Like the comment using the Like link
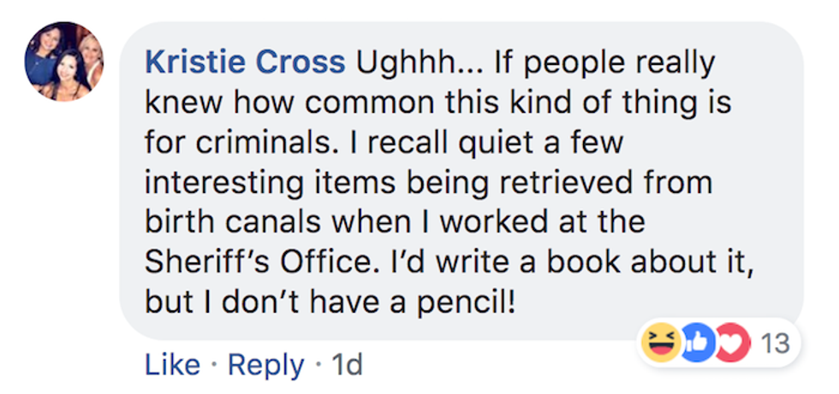Image resolution: width=839 pixels, height=394 pixels. point(172,365)
